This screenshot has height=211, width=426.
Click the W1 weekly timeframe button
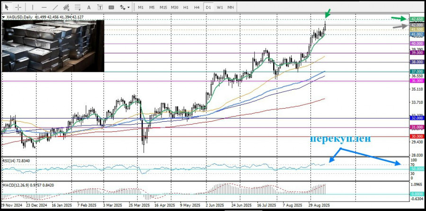pos(220,7)
